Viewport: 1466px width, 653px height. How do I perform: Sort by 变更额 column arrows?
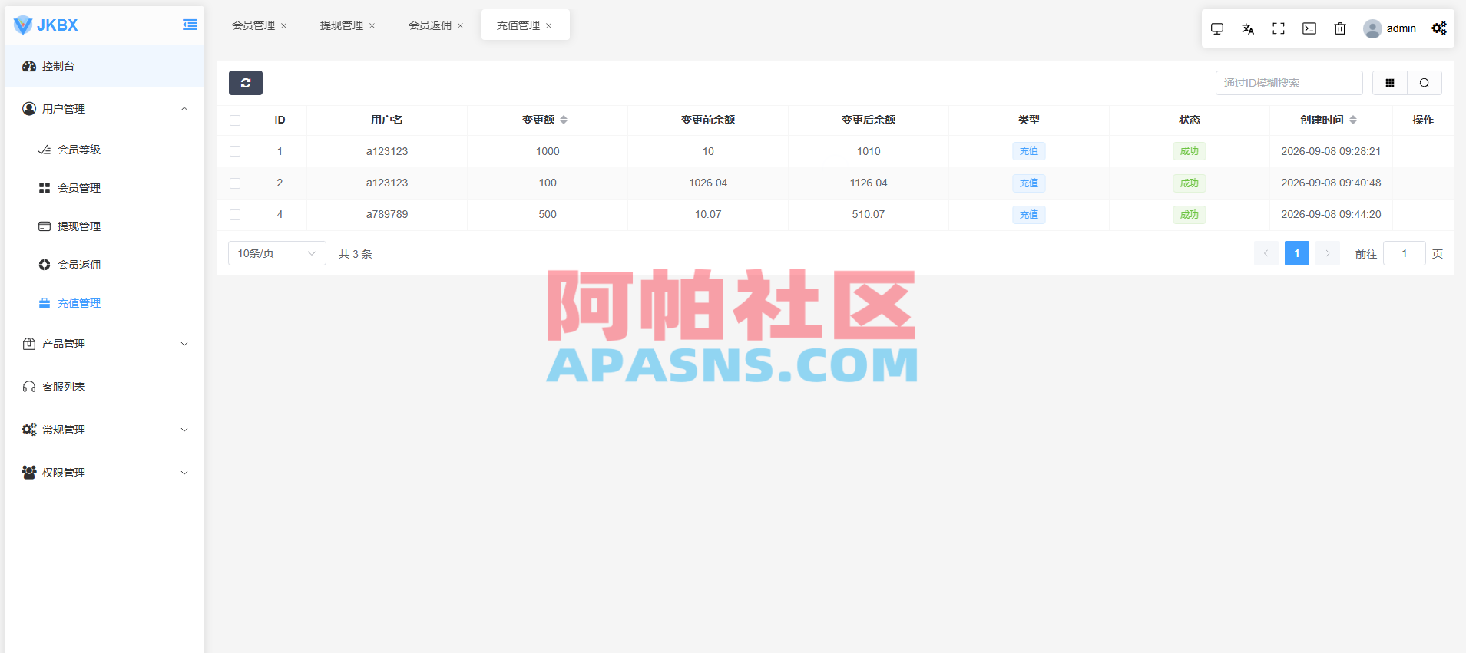(x=564, y=120)
